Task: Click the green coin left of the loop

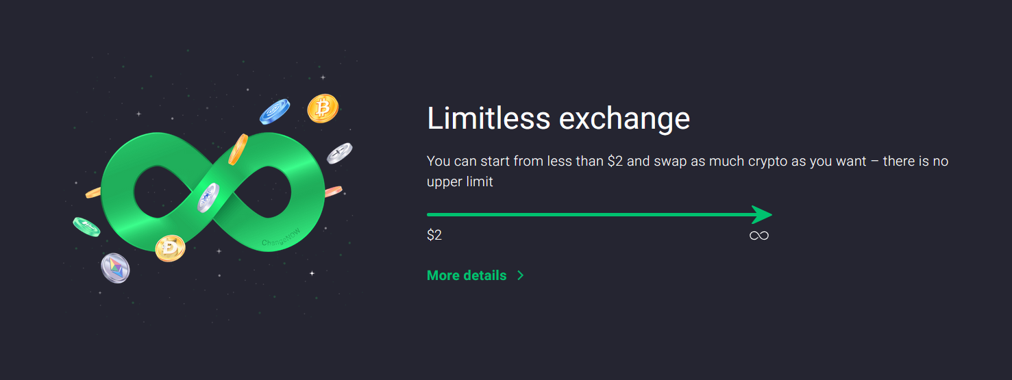Action: 86,227
